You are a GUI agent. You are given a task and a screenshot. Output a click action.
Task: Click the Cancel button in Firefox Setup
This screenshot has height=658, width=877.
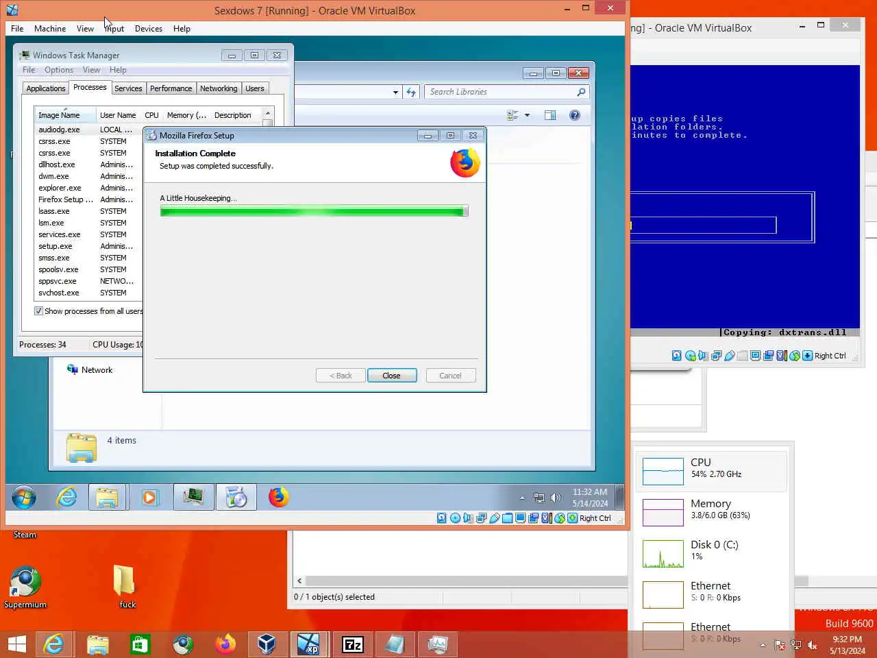tap(450, 376)
